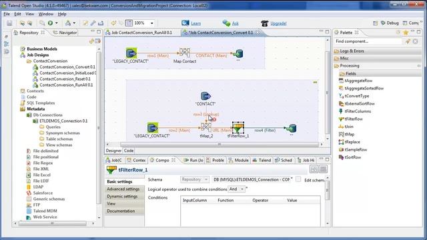Open the Problems tab

(x=215, y=160)
